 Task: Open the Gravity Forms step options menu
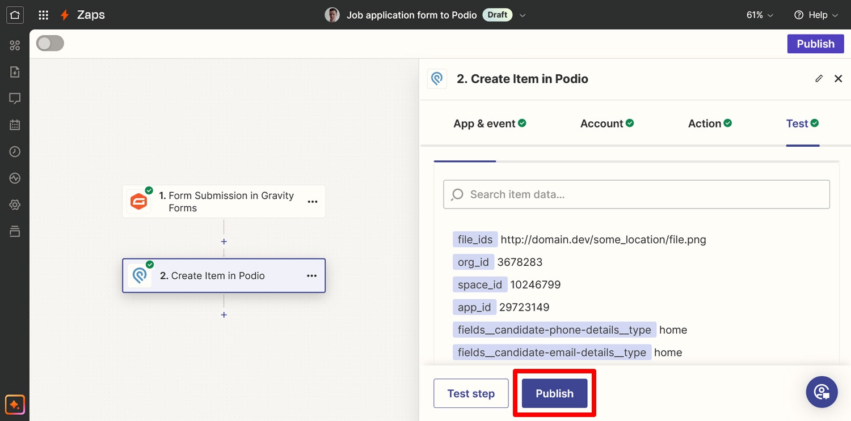click(x=312, y=201)
